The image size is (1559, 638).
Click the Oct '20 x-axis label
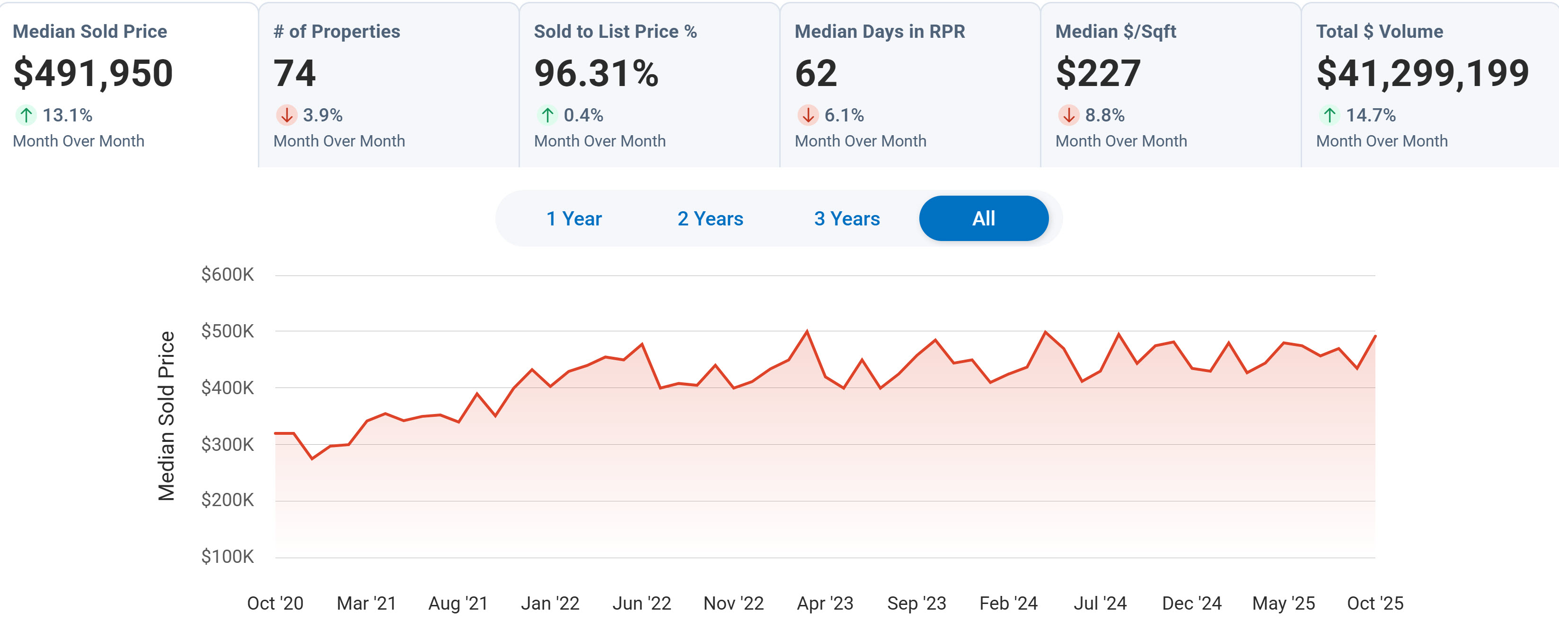pyautogui.click(x=275, y=603)
